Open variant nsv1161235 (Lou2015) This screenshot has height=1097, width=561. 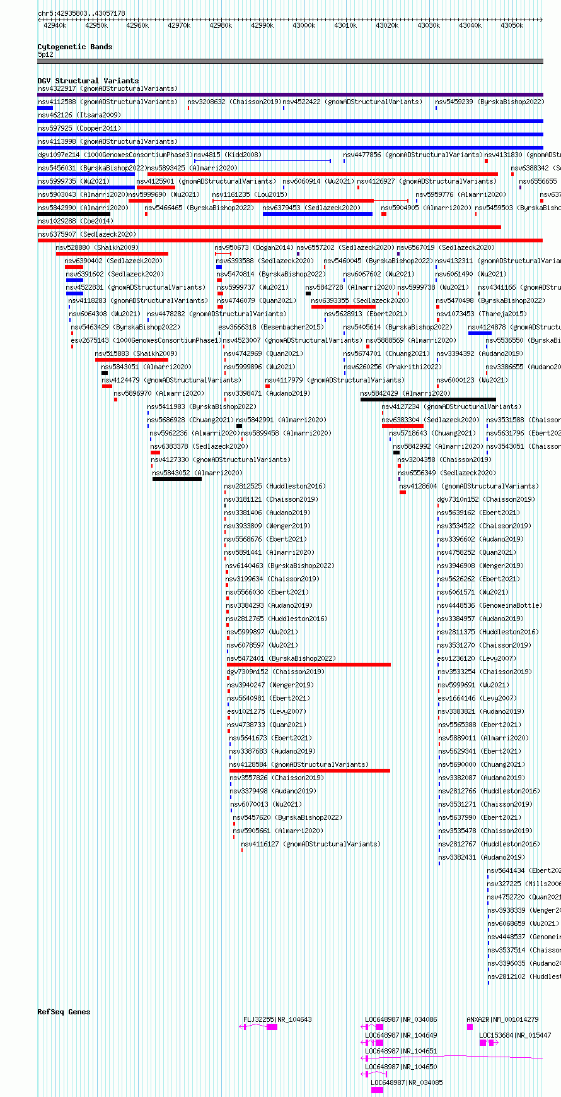[250, 194]
